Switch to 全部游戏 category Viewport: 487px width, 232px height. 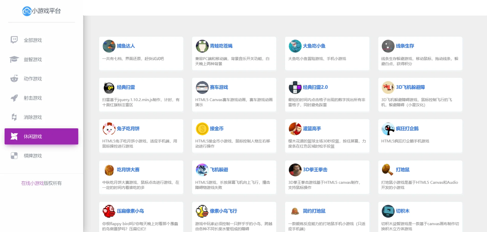(33, 40)
